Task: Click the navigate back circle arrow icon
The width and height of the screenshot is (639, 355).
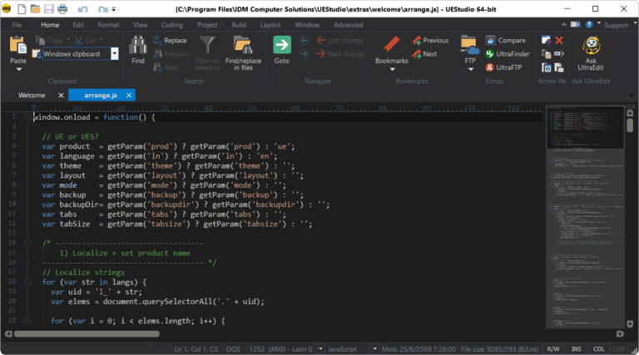Action: tap(304, 40)
